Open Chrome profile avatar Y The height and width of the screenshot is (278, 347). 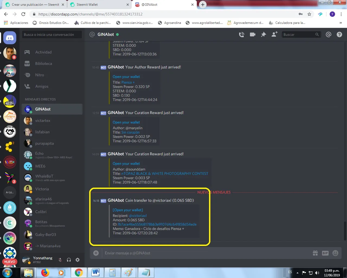(332, 14)
